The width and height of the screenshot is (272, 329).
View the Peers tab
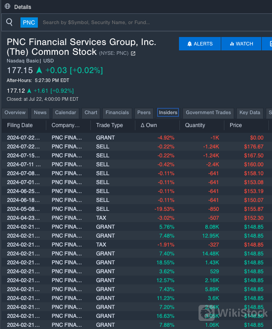point(144,113)
